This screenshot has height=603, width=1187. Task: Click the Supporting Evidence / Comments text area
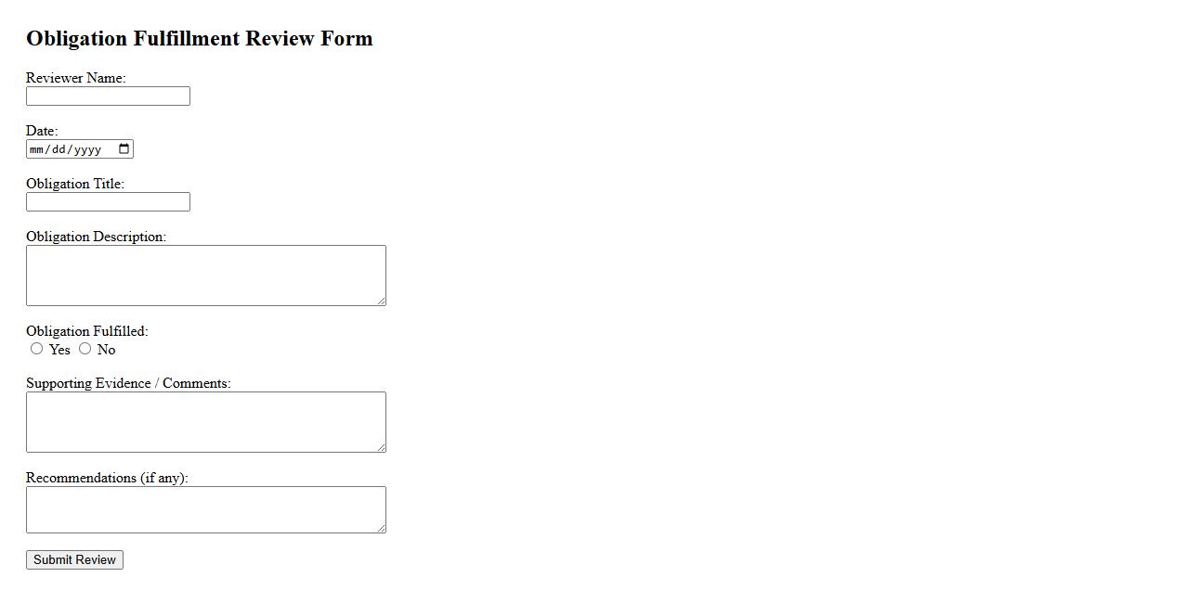tap(205, 422)
